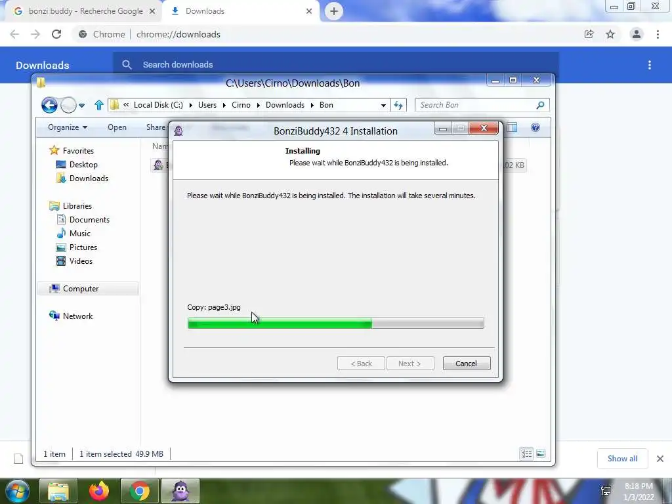Viewport: 672px width, 504px height.
Task: Select Computer in navigation pane
Action: tap(88, 289)
